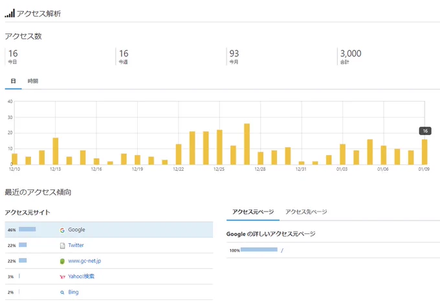This screenshot has width=440, height=302.
Task: Click the Google の詳しいアクセス元ページ heading
Action: click(x=270, y=234)
